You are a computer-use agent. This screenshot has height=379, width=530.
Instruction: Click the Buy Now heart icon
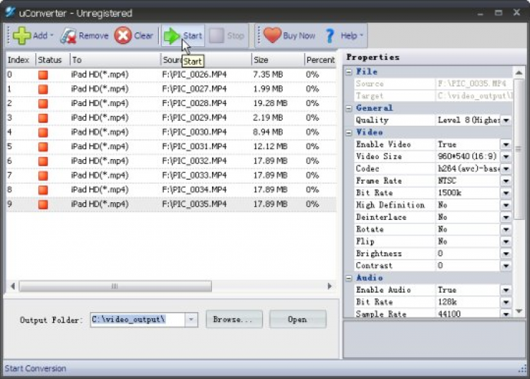point(272,35)
